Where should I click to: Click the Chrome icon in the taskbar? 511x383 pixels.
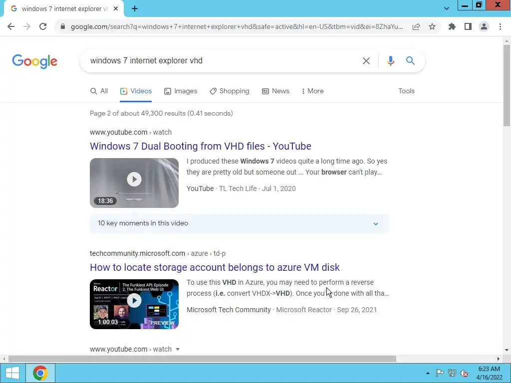point(40,373)
